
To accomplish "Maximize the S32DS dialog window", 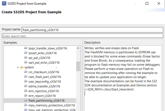I will (147, 3).
